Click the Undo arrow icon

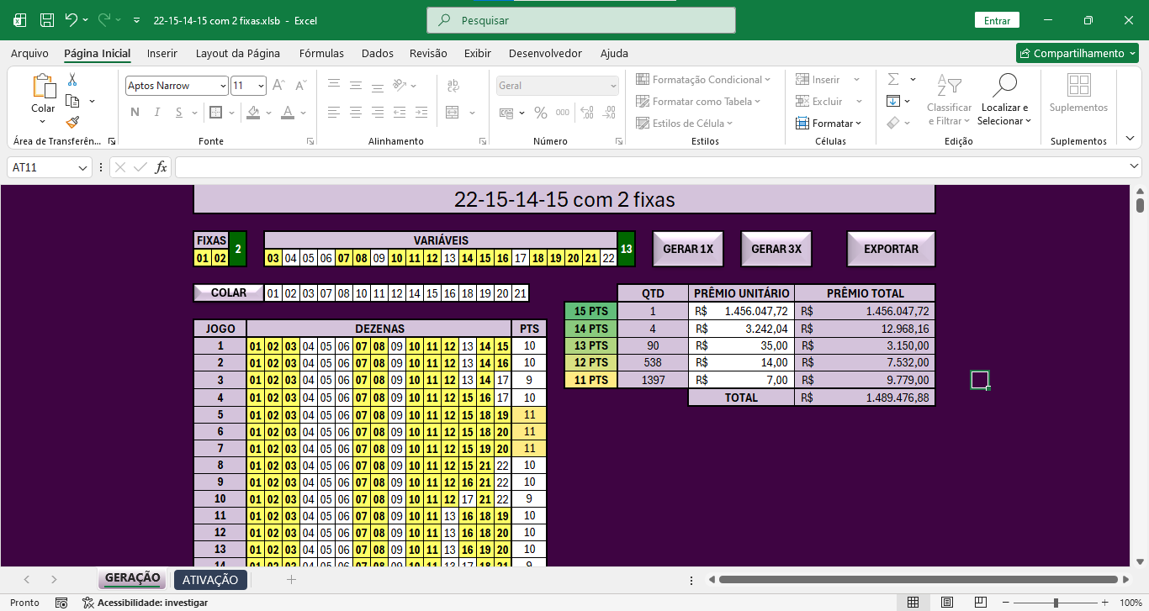pos(71,20)
